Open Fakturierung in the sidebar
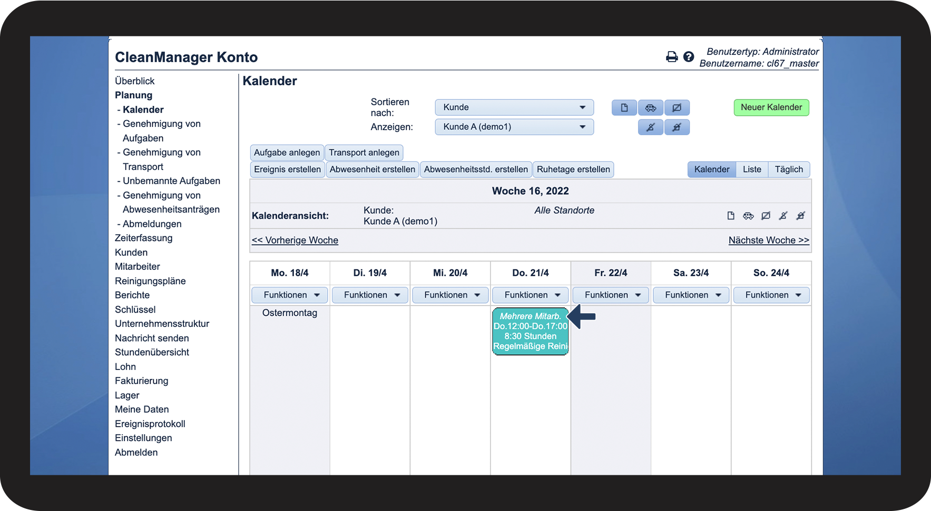This screenshot has width=931, height=511. click(x=142, y=381)
